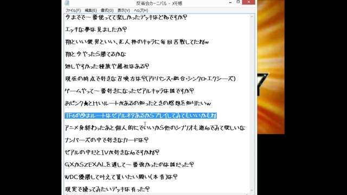Place cursor in line starting with WDC優勝
The width and height of the screenshot is (347, 195).
pos(121,177)
